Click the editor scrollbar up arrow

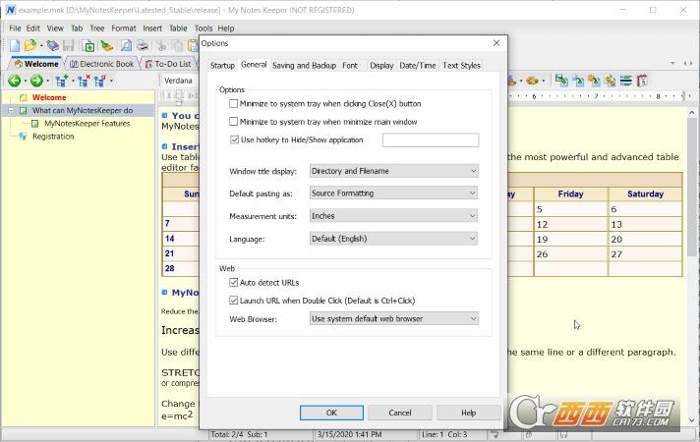tap(691, 113)
